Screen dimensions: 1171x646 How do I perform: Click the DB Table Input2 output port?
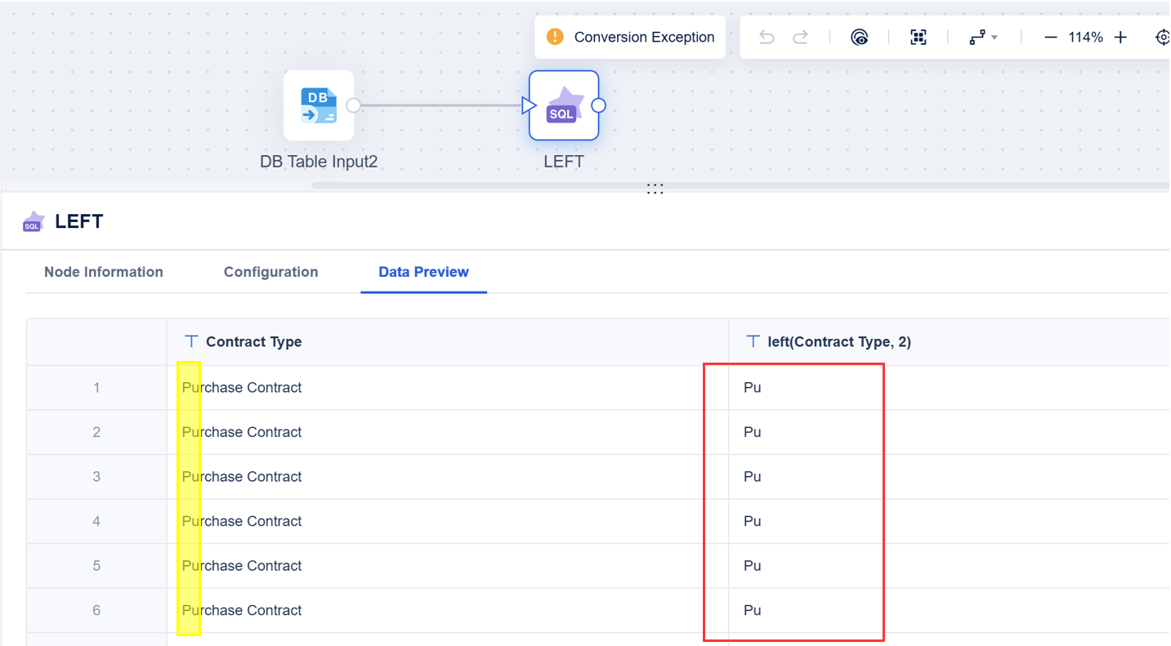click(x=353, y=105)
